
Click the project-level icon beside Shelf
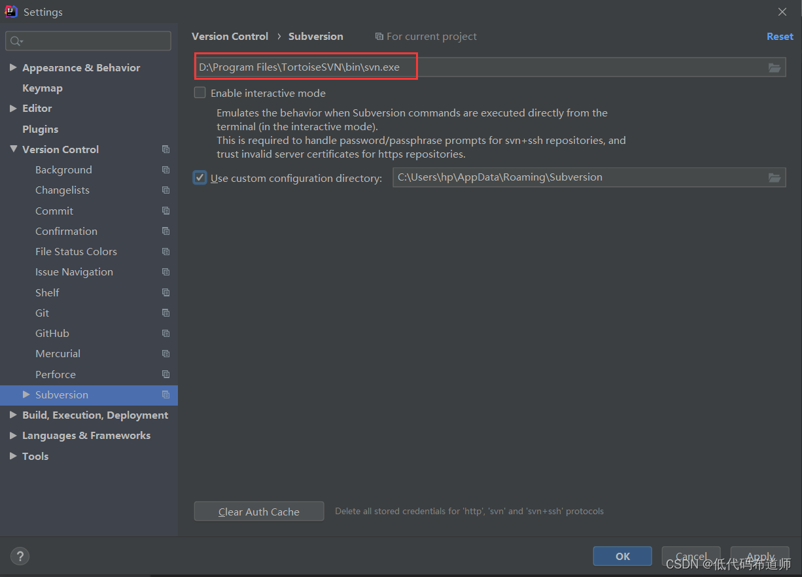tap(166, 292)
